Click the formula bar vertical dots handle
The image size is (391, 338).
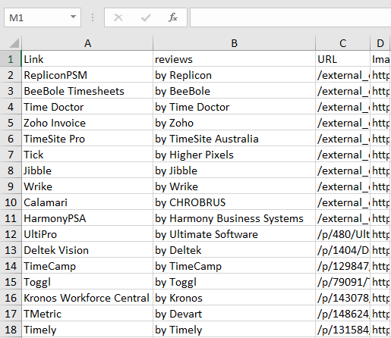(93, 17)
